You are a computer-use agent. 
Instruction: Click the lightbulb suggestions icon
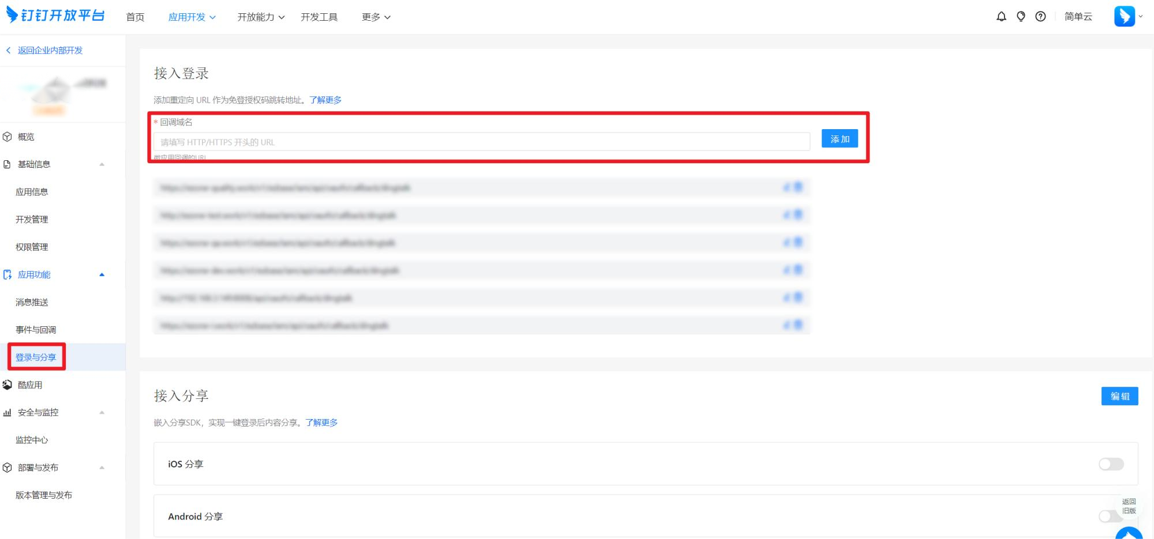tap(1021, 17)
